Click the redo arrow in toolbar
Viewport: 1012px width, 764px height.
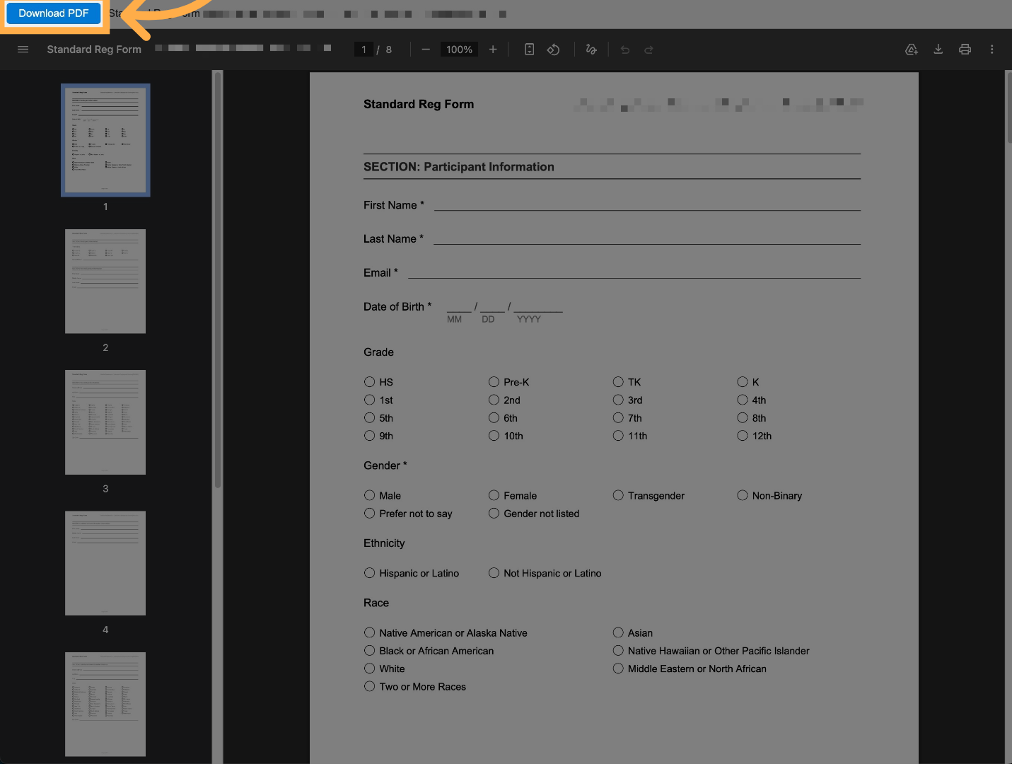[x=649, y=49]
